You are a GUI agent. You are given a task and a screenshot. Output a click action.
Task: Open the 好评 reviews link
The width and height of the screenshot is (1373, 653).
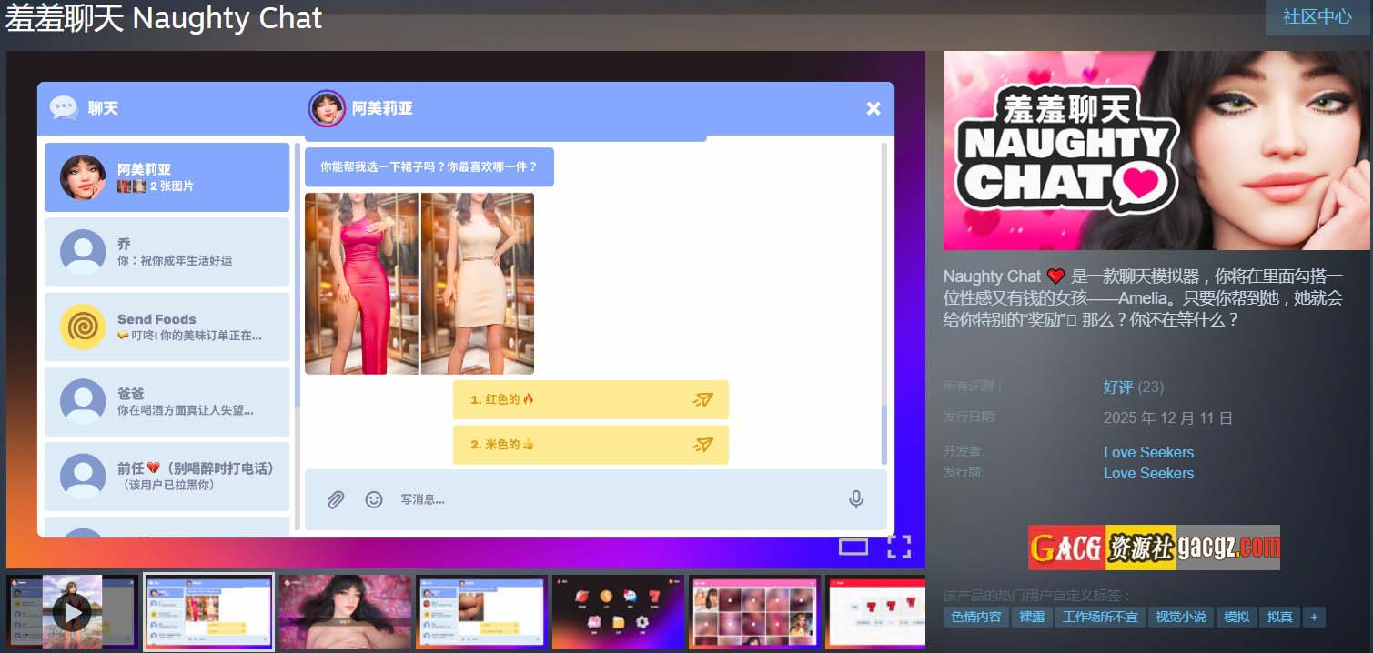tap(1117, 387)
